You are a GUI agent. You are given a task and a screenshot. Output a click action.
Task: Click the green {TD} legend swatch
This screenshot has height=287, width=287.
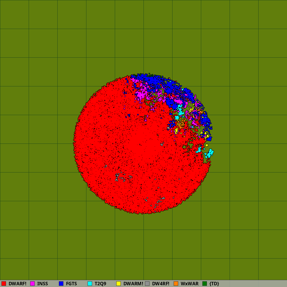coord(205,284)
